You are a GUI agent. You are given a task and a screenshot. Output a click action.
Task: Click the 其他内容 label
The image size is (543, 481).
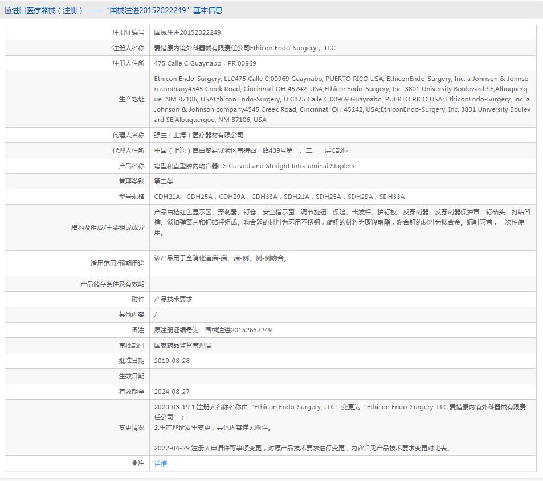tap(132, 315)
